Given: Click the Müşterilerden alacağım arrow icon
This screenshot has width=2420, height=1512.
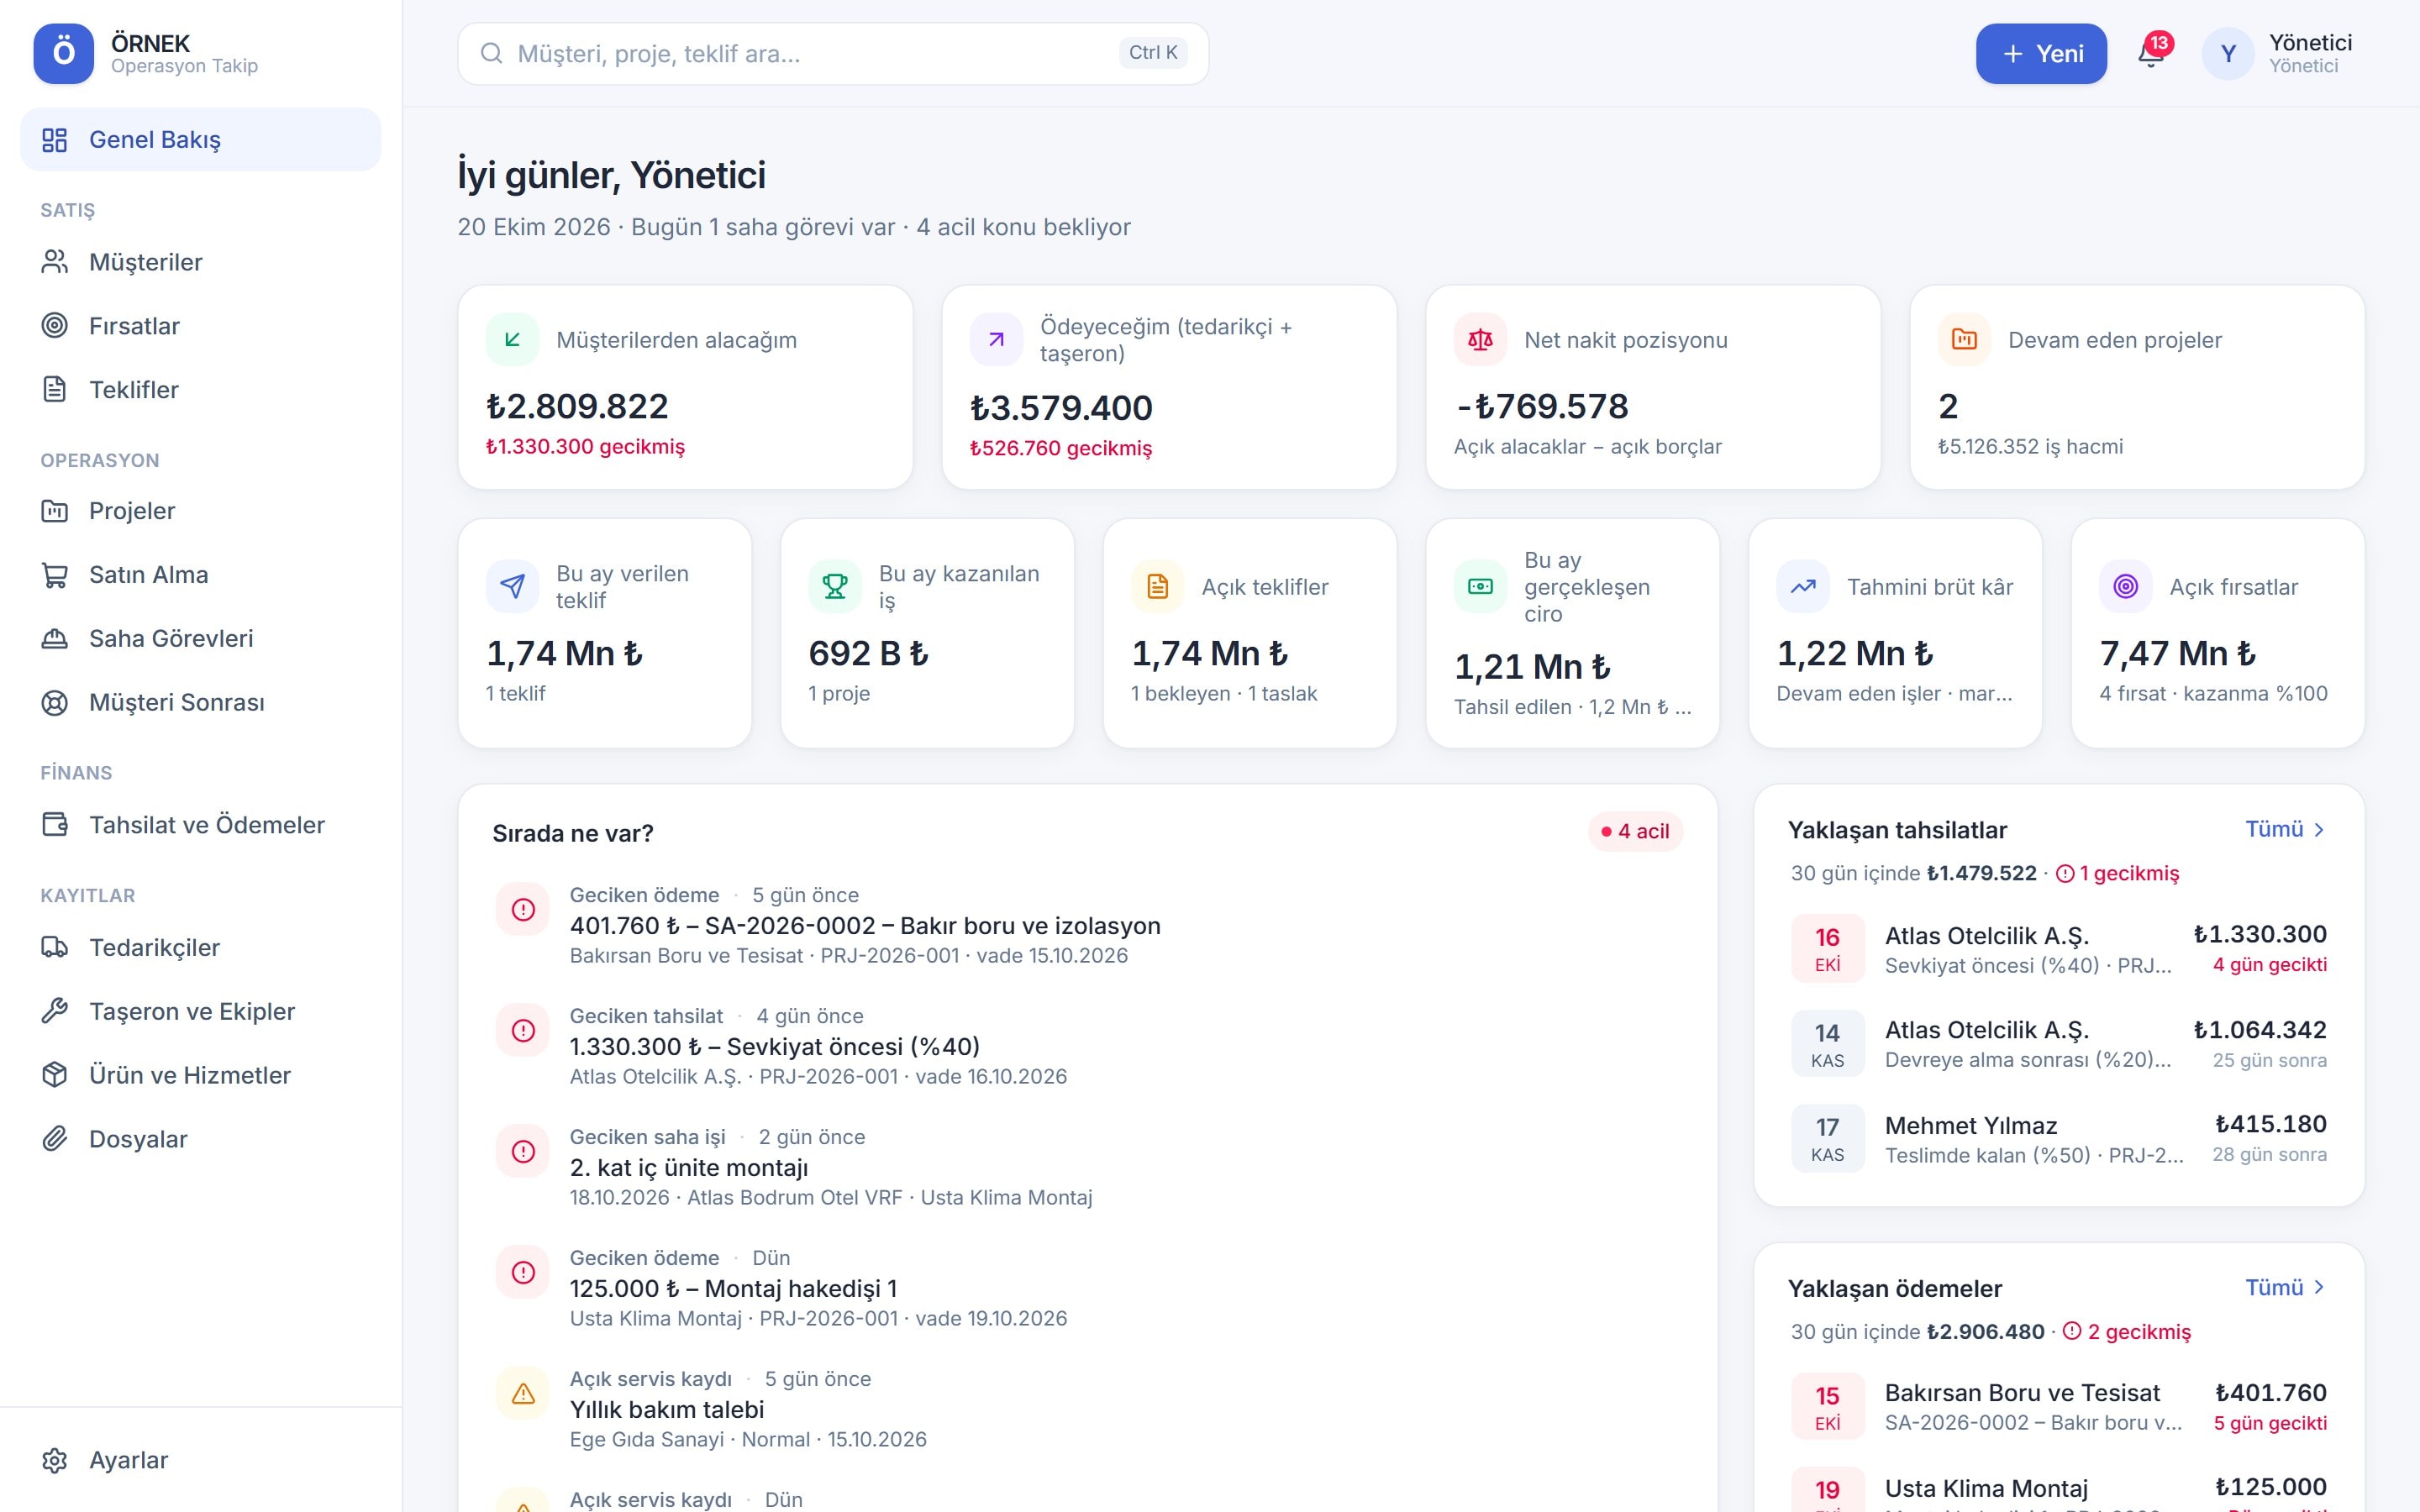Looking at the screenshot, I should 512,340.
